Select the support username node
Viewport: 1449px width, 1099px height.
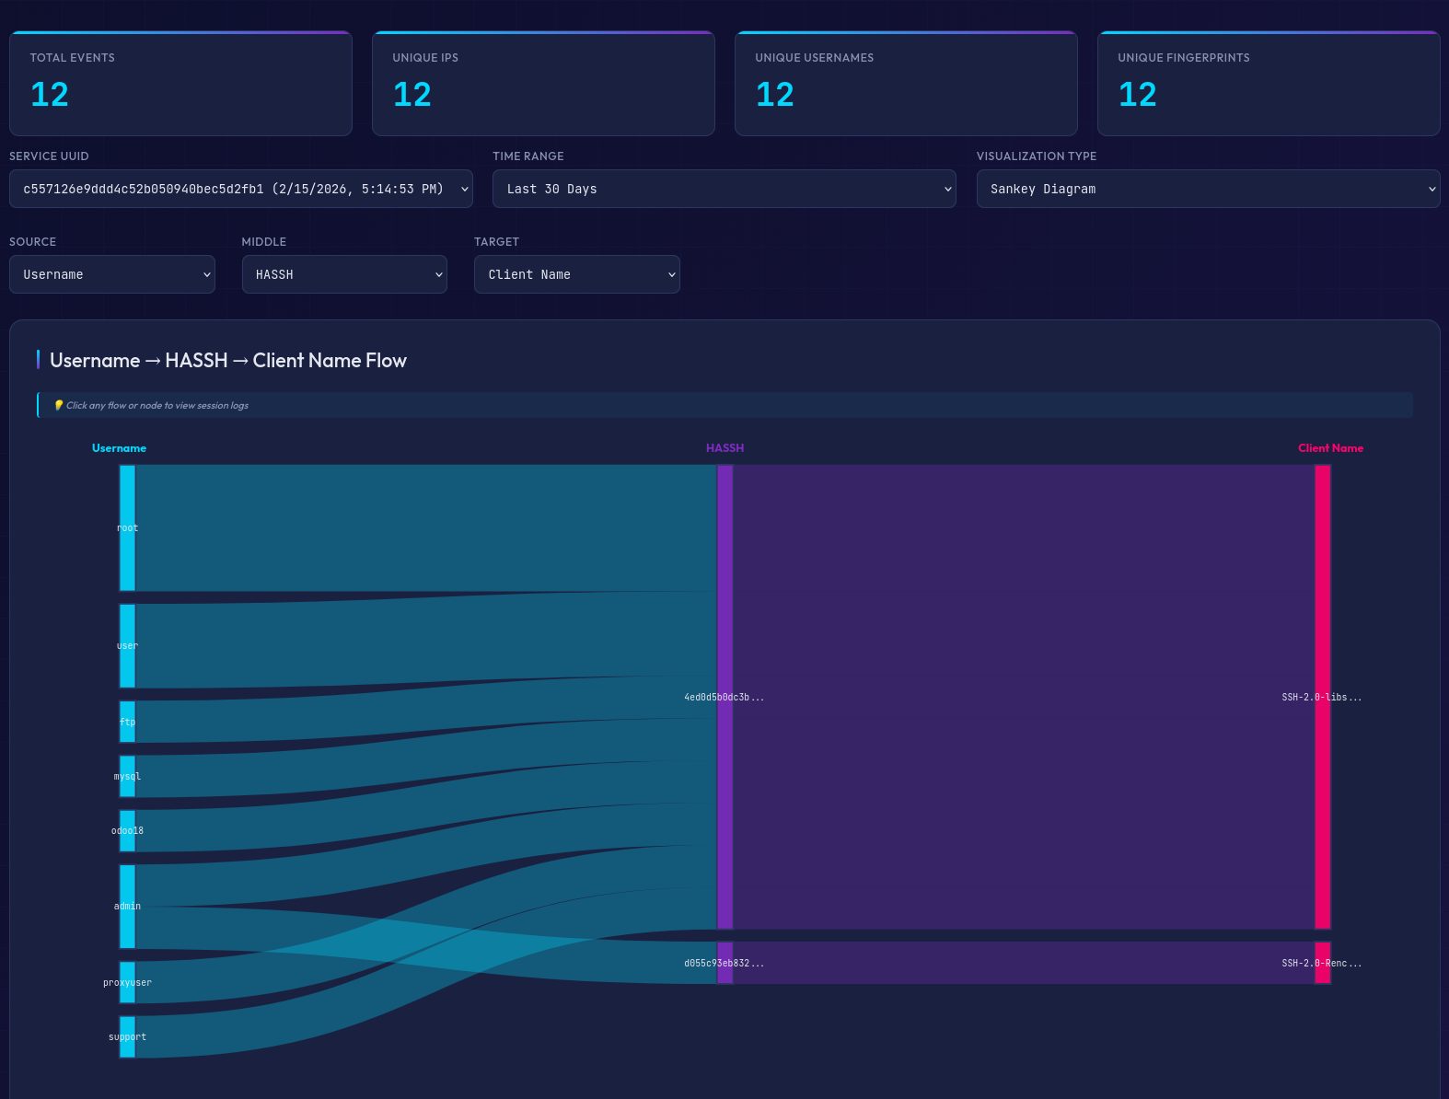(127, 1036)
